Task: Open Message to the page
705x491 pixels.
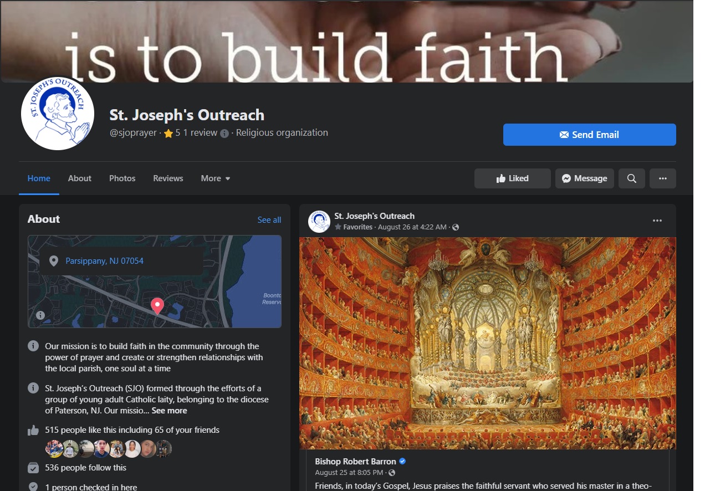Action: [x=584, y=178]
